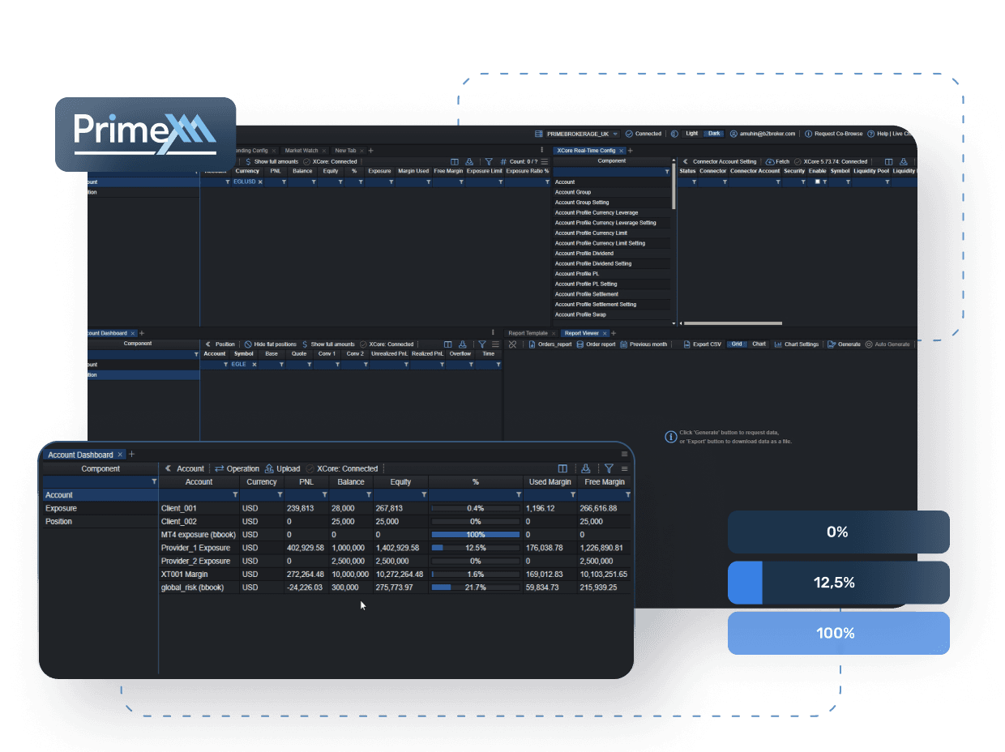Screen dimensions: 1005x752
Task: Switch theme to Light
Action: pos(691,134)
